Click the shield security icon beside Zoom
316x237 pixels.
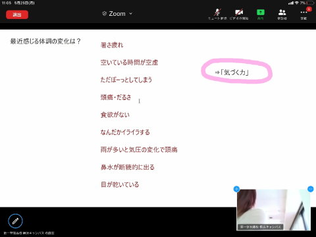pos(105,14)
